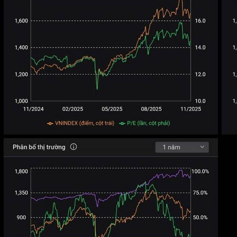Click the 1,600 left axis label in top chart
The height and width of the screenshot is (237, 237).
coord(21,21)
